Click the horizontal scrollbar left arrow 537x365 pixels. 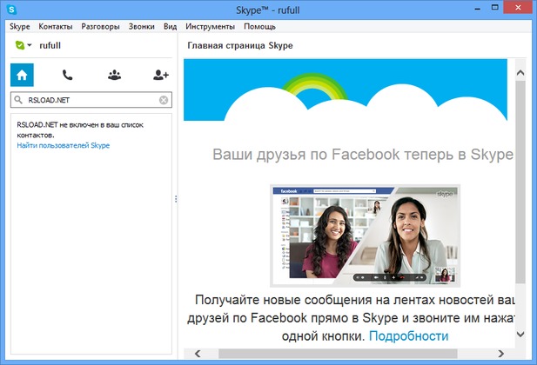(x=198, y=354)
